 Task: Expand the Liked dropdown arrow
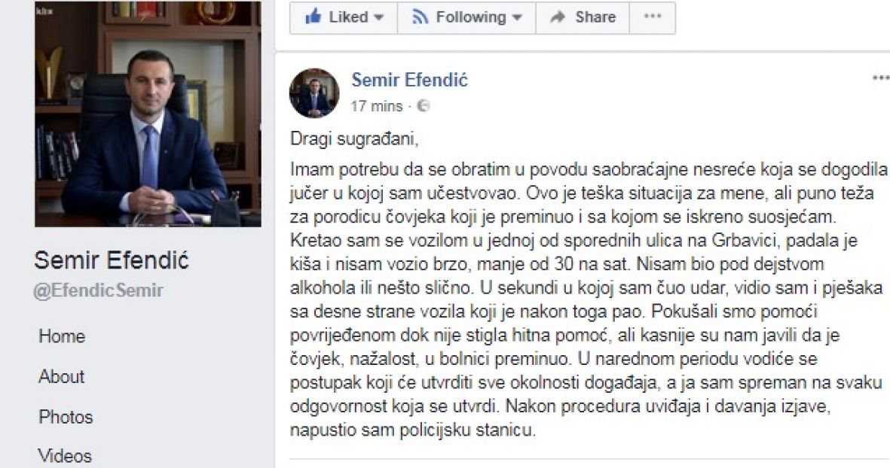[x=378, y=17]
